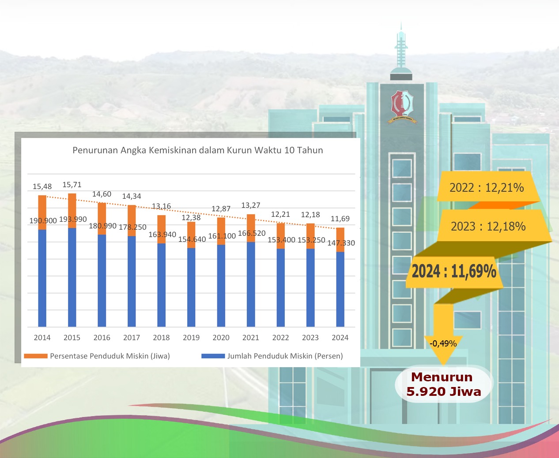Select the orange Persentase Penduduk Miskin legend swatch

pyautogui.click(x=36, y=356)
